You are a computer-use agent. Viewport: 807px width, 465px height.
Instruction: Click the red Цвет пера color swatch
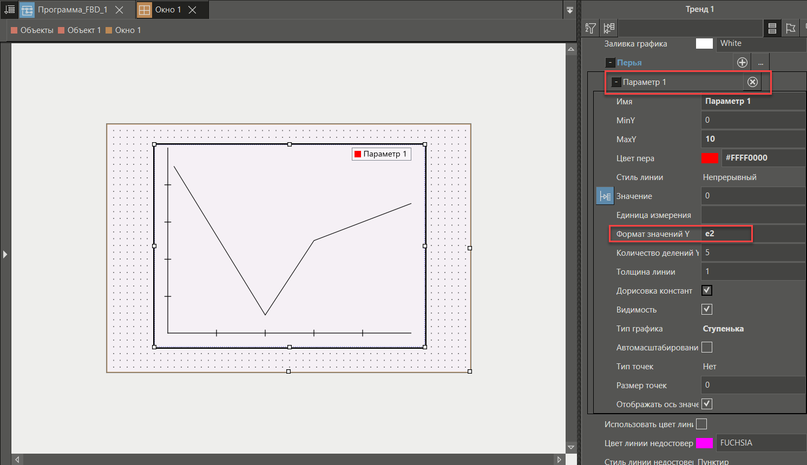click(x=710, y=158)
